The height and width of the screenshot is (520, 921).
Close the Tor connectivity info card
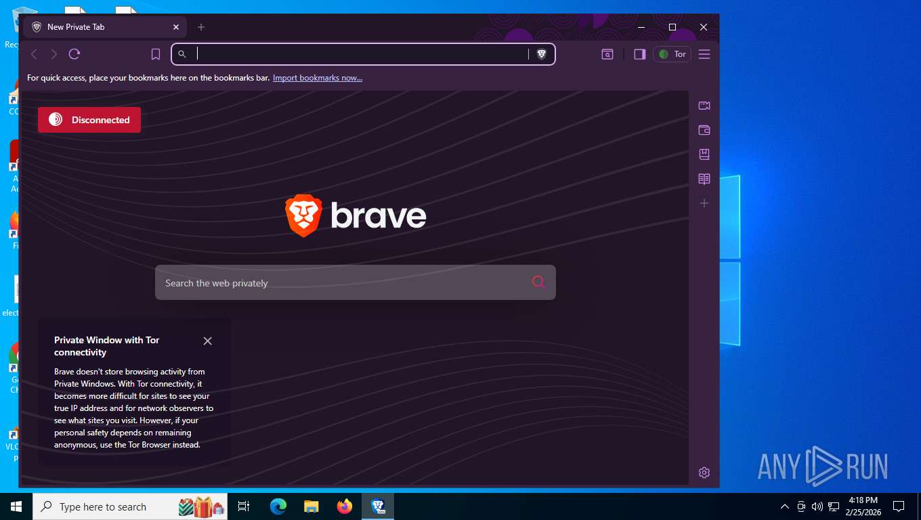coord(208,341)
